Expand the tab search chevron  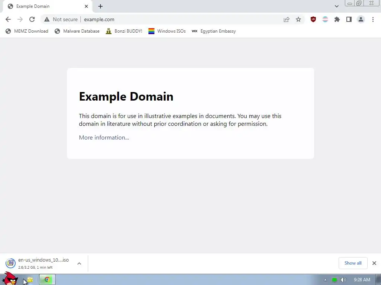tap(336, 6)
